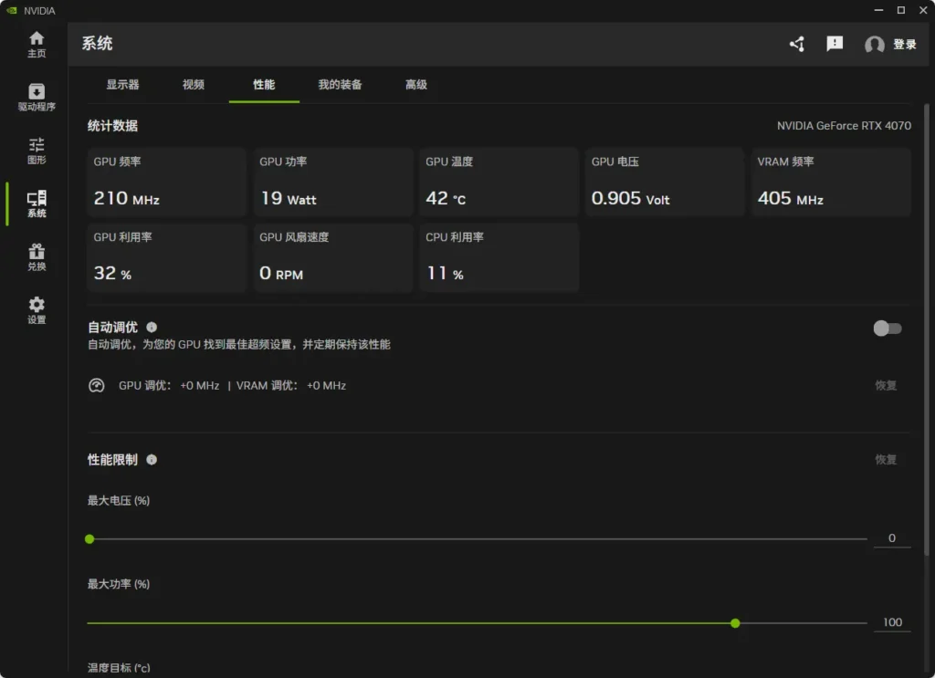Open the 兑换 redeem gift icon
The height and width of the screenshot is (678, 935).
point(37,257)
